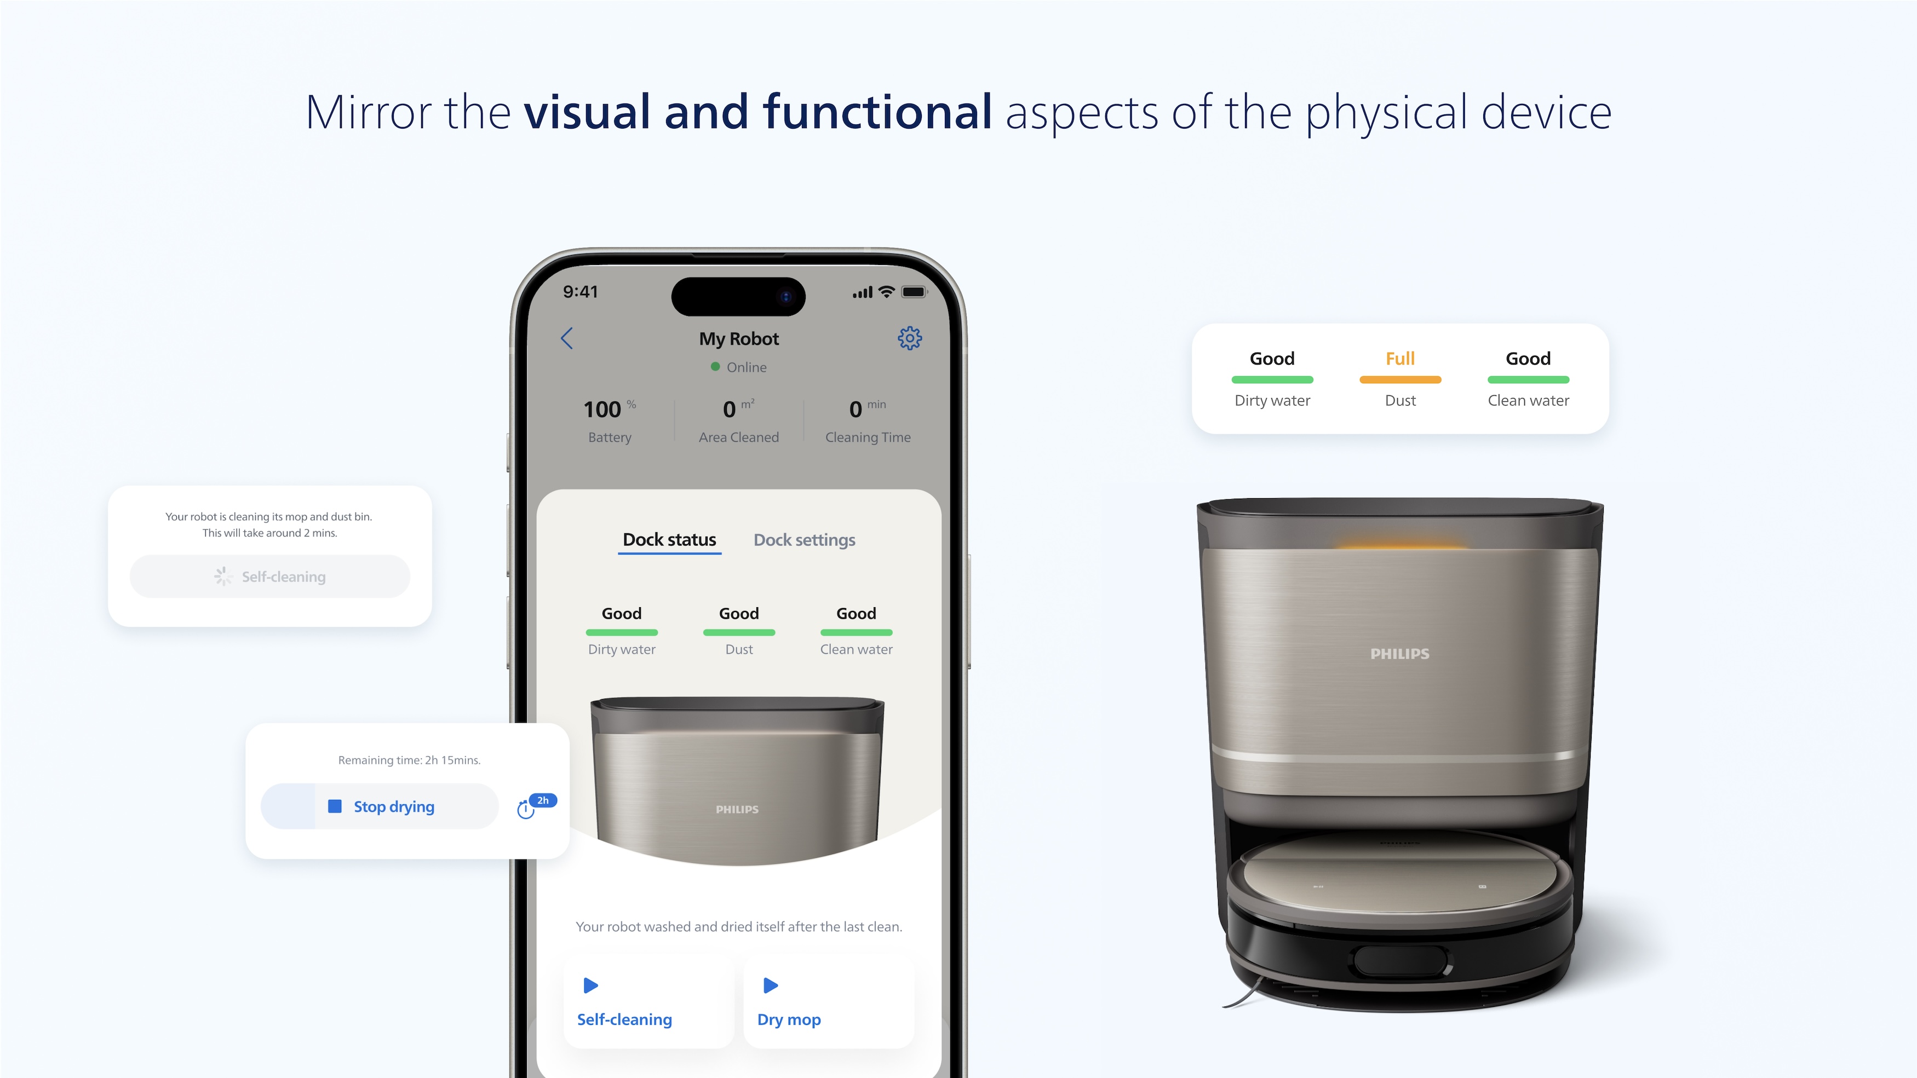Expand the Dirty water status indicator
Screen dimensions: 1917x1078
coord(619,629)
